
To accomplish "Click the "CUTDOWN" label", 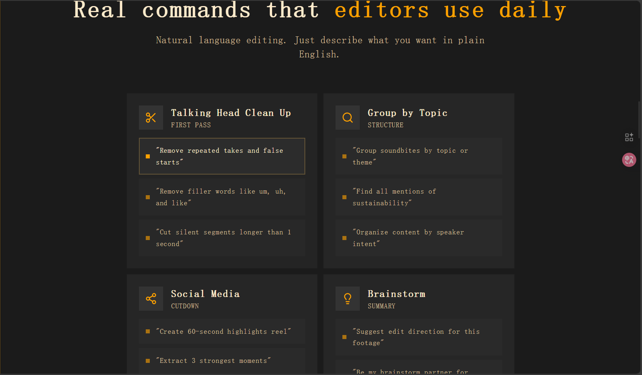I will (185, 306).
